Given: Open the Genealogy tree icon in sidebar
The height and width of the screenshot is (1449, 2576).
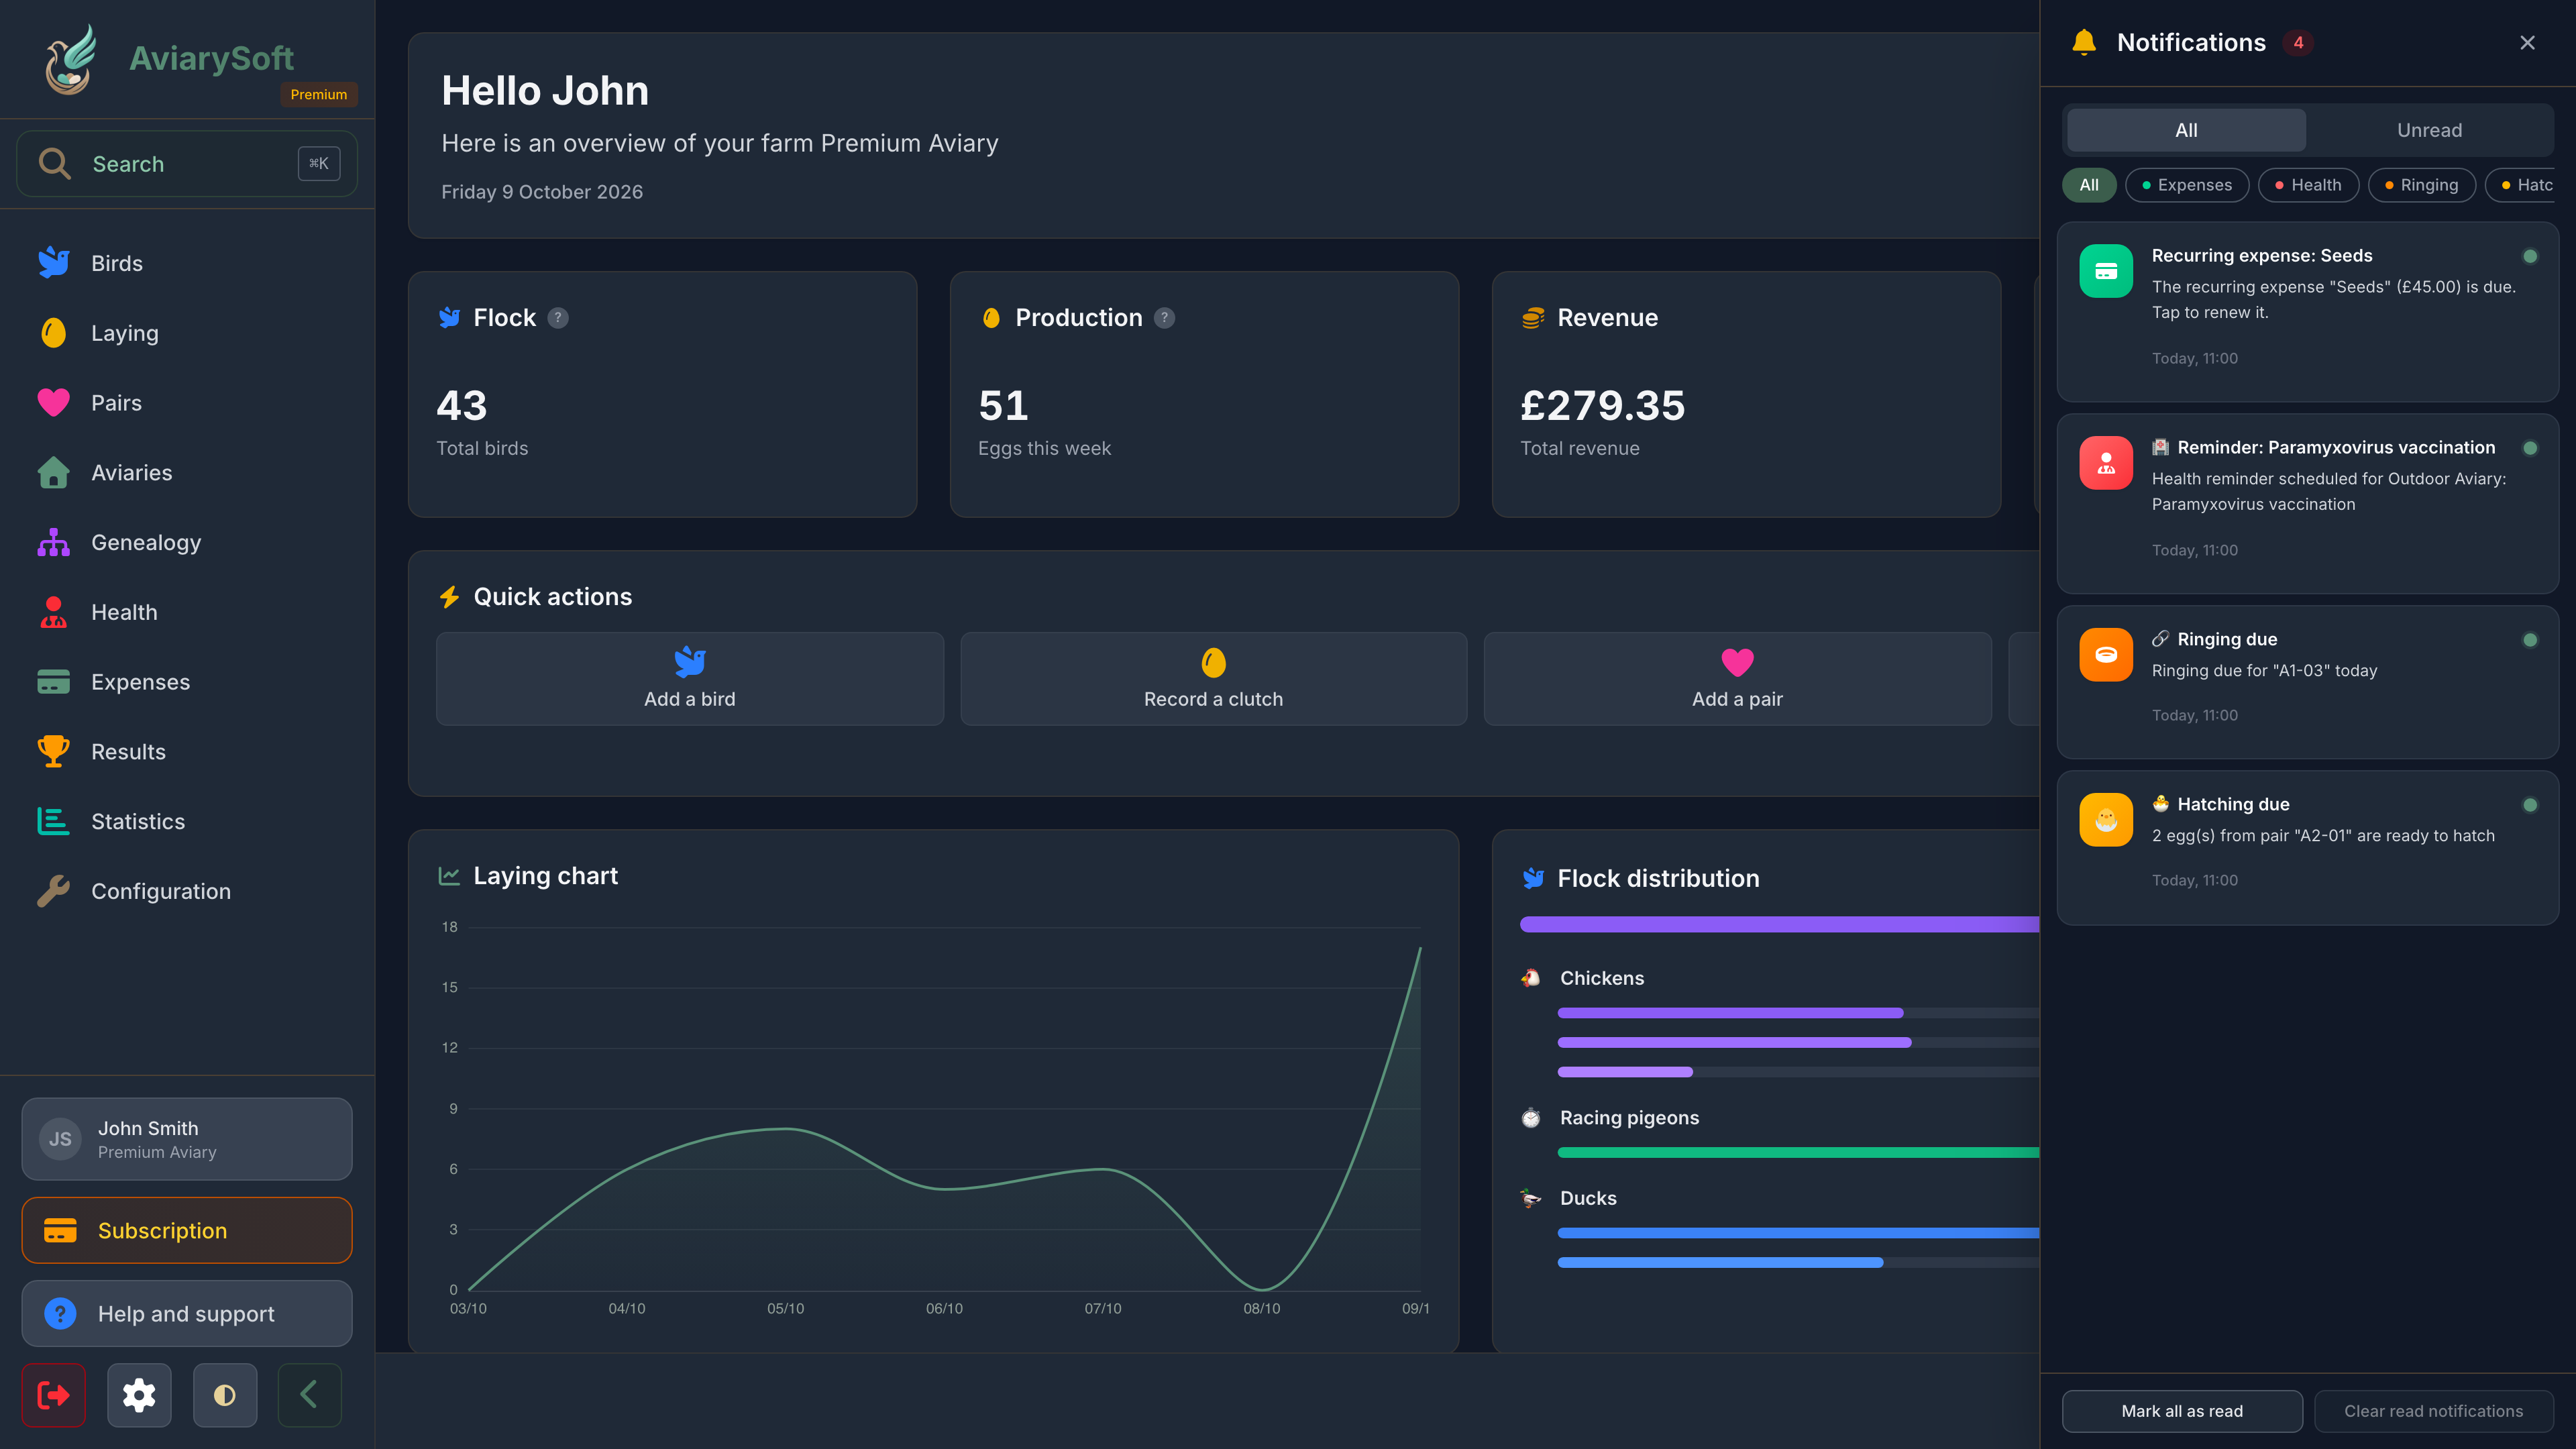Looking at the screenshot, I should [x=54, y=542].
